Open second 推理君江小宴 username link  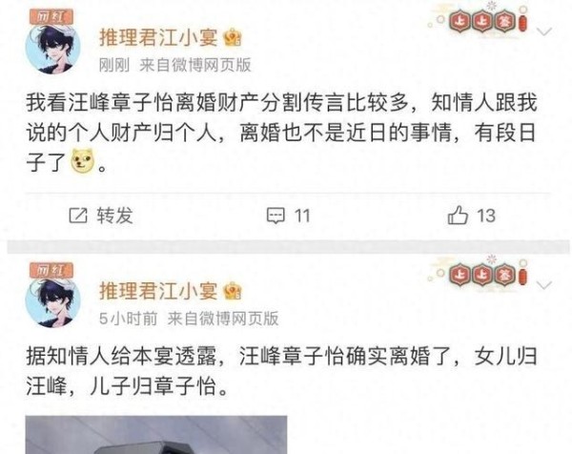pyautogui.click(x=158, y=291)
